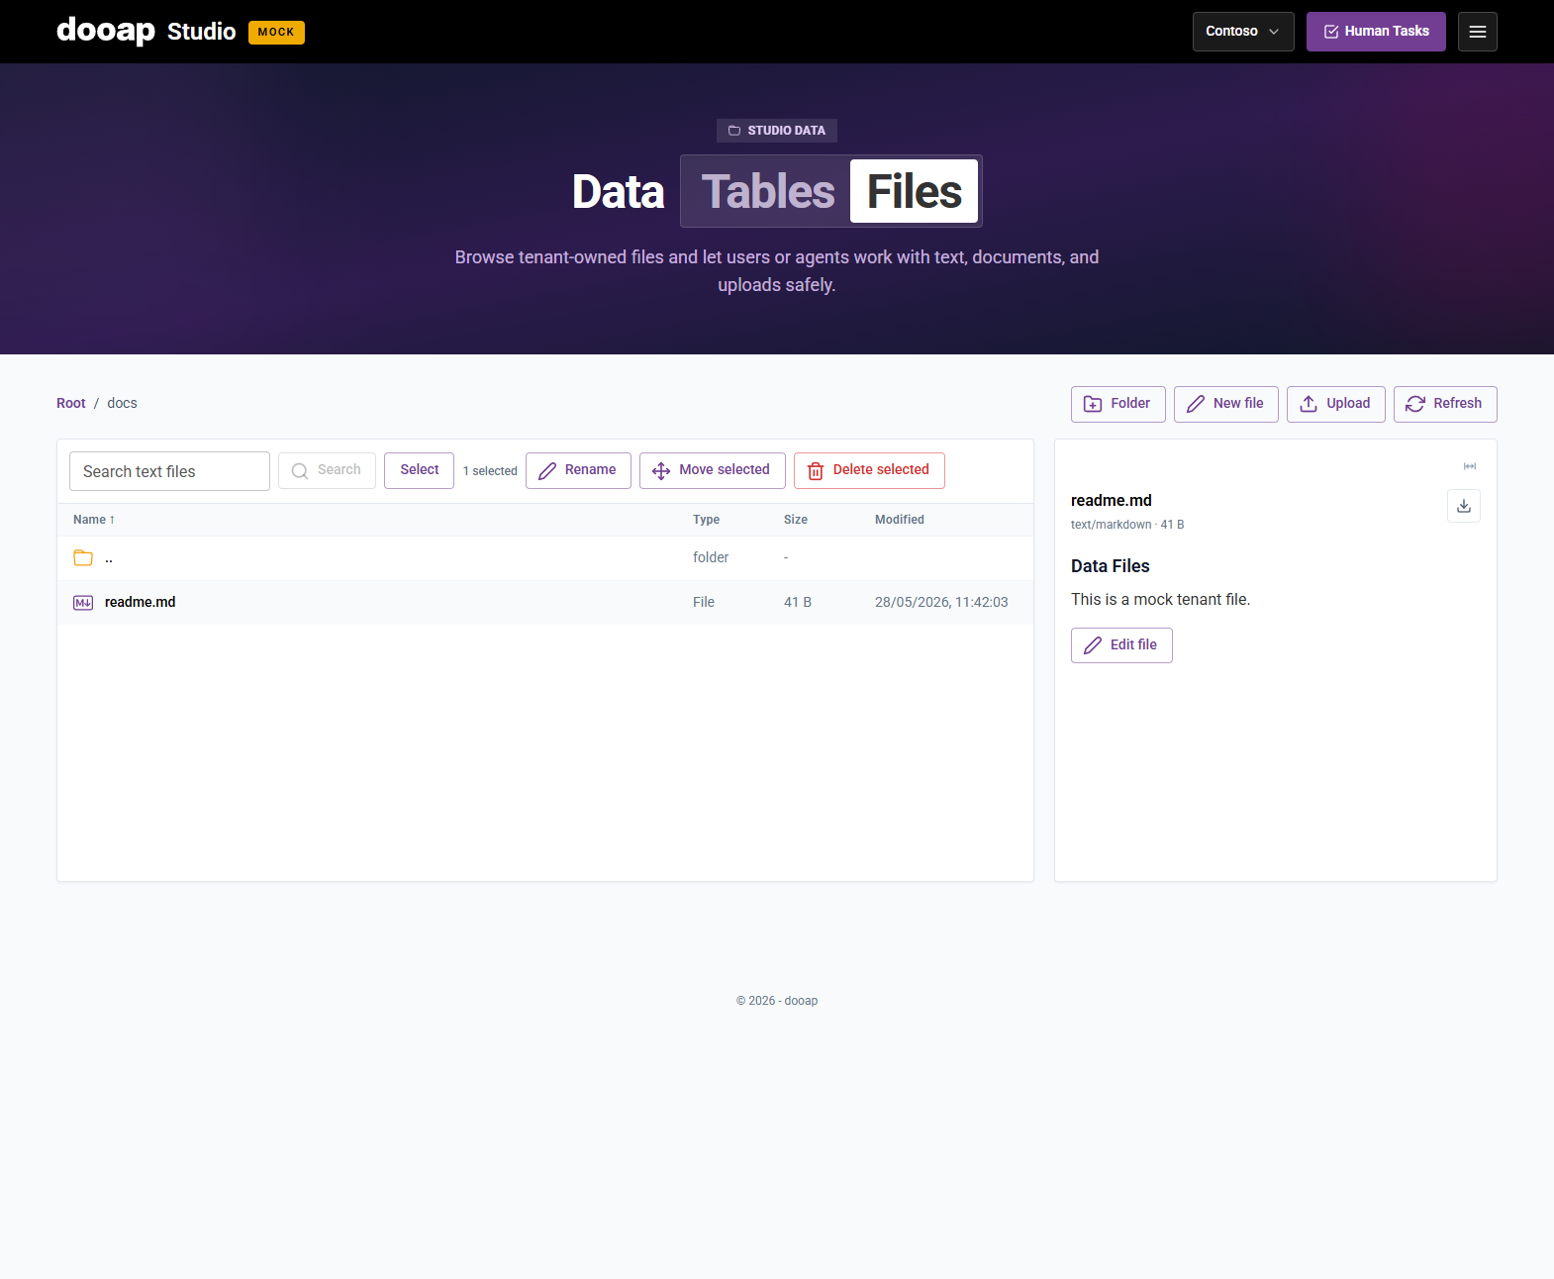Click the readme.md title in the preview
The image size is (1554, 1279).
(1111, 501)
